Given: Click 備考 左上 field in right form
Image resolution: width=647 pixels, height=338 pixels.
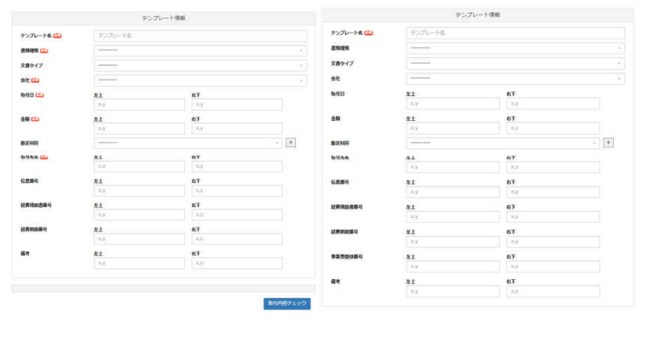Looking at the screenshot, I should coord(453,291).
